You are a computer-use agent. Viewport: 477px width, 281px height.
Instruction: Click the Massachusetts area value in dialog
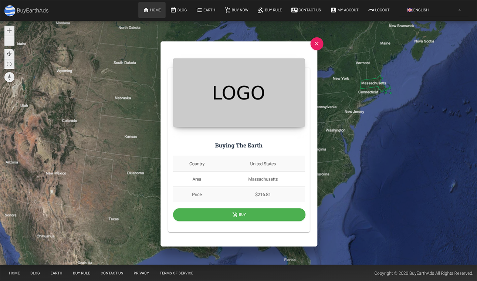263,179
